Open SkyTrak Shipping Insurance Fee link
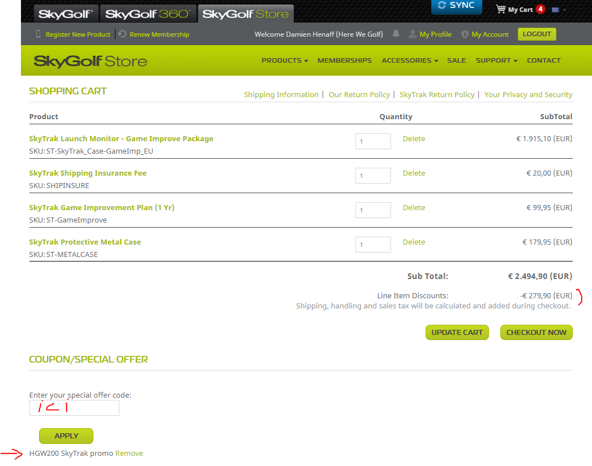Image resolution: width=592 pixels, height=466 pixels. 88,173
